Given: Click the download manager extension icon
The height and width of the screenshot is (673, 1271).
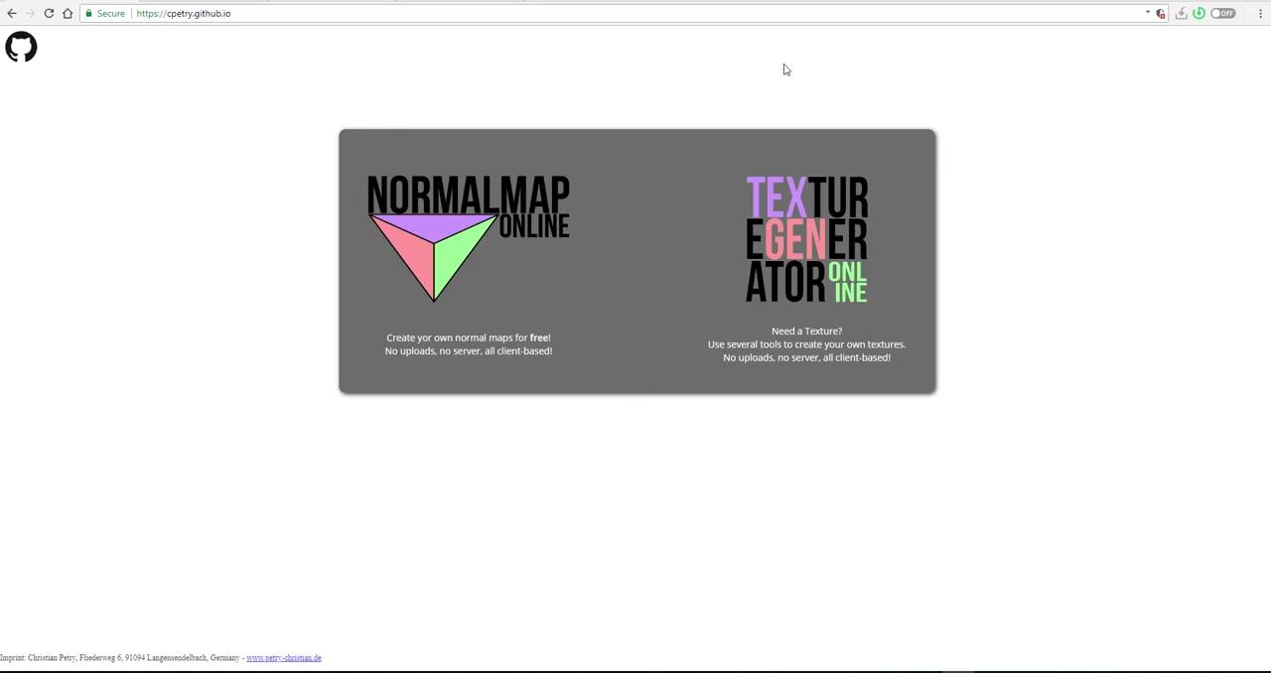Looking at the screenshot, I should click(1180, 13).
